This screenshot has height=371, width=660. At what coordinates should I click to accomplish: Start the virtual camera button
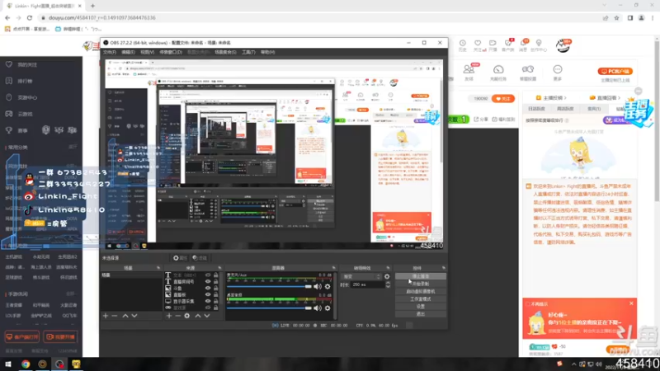421,292
